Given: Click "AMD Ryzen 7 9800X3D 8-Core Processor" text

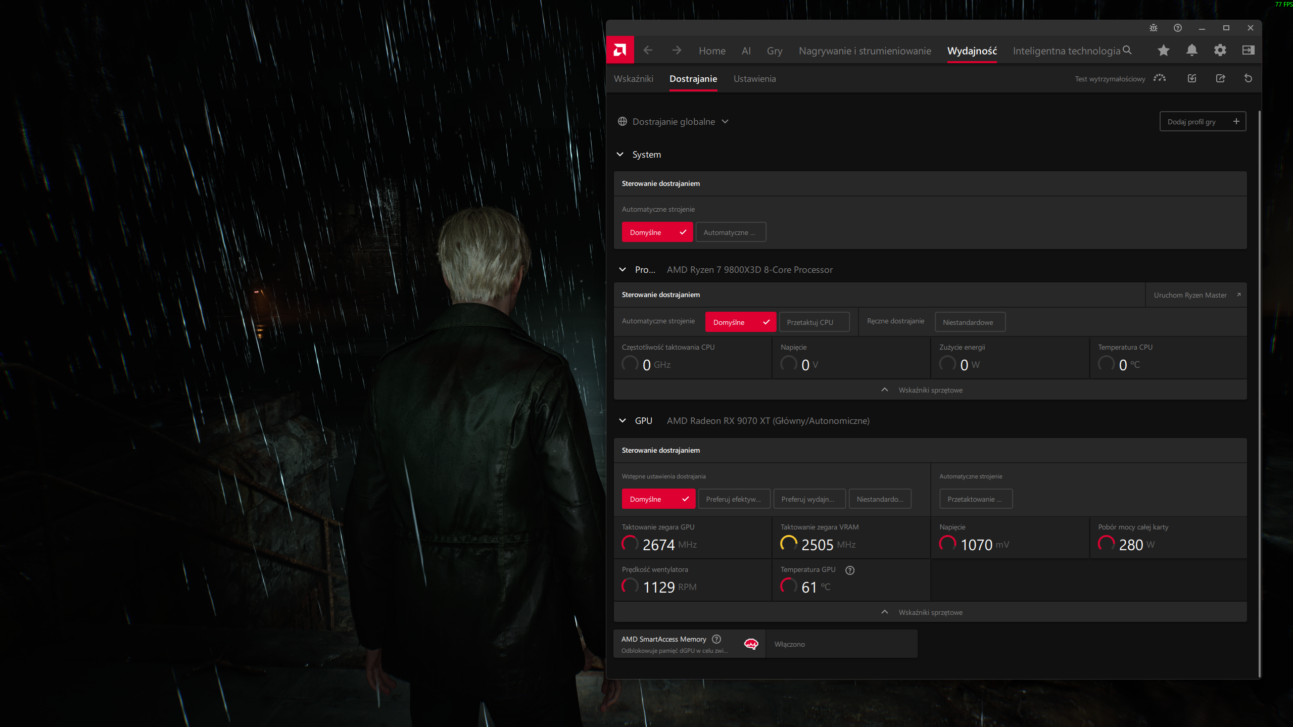Looking at the screenshot, I should [750, 270].
